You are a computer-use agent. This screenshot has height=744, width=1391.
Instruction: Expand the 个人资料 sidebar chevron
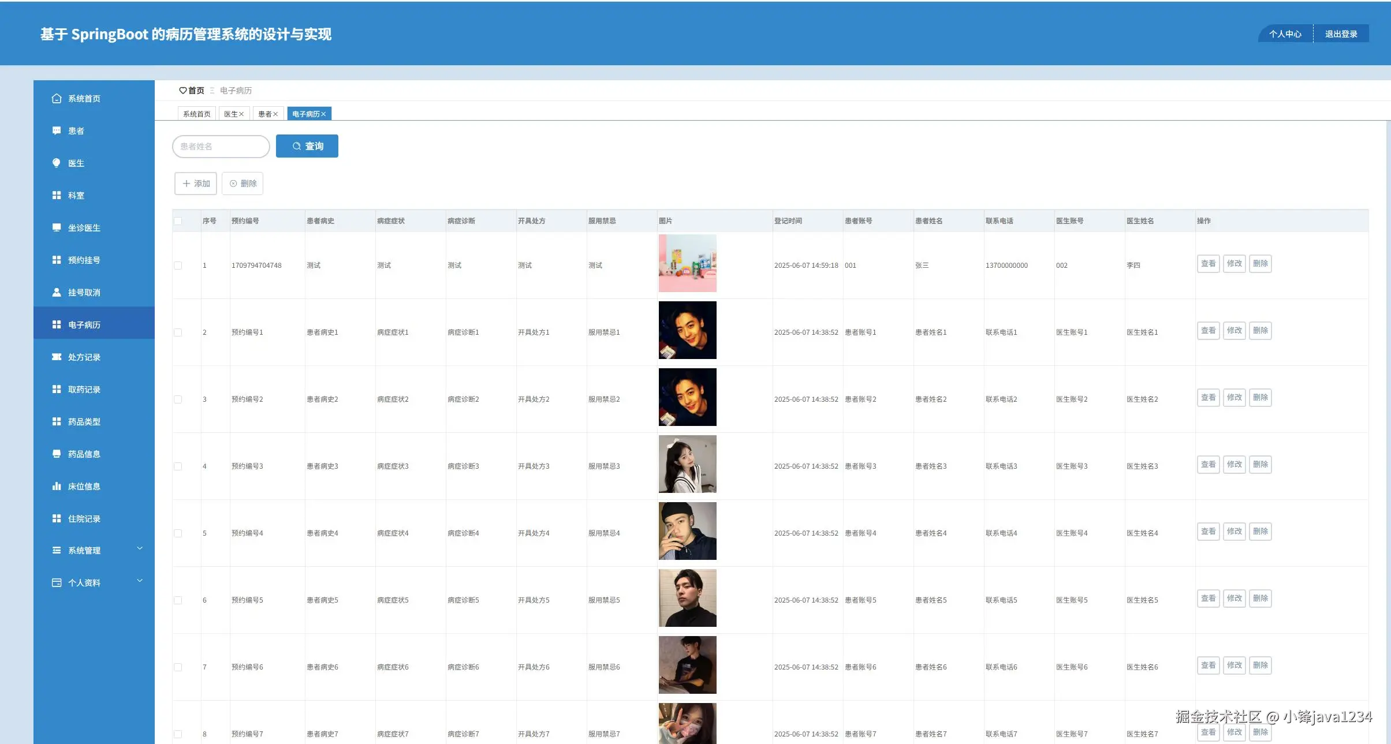coord(140,581)
